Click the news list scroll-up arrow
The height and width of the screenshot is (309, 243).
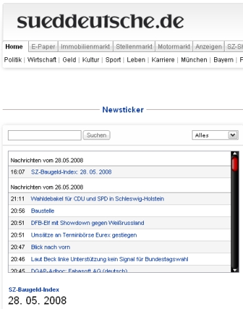(x=234, y=153)
